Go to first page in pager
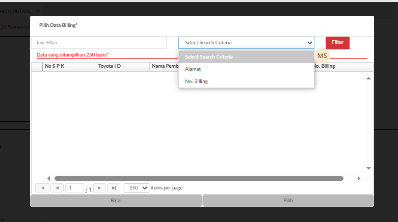Image resolution: width=398 pixels, height=222 pixels. point(42,188)
